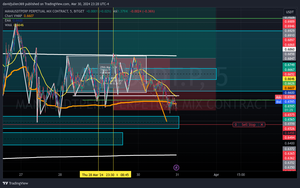Click the green 0.6749 price label
Screen dimensions: 300x188
289,65
